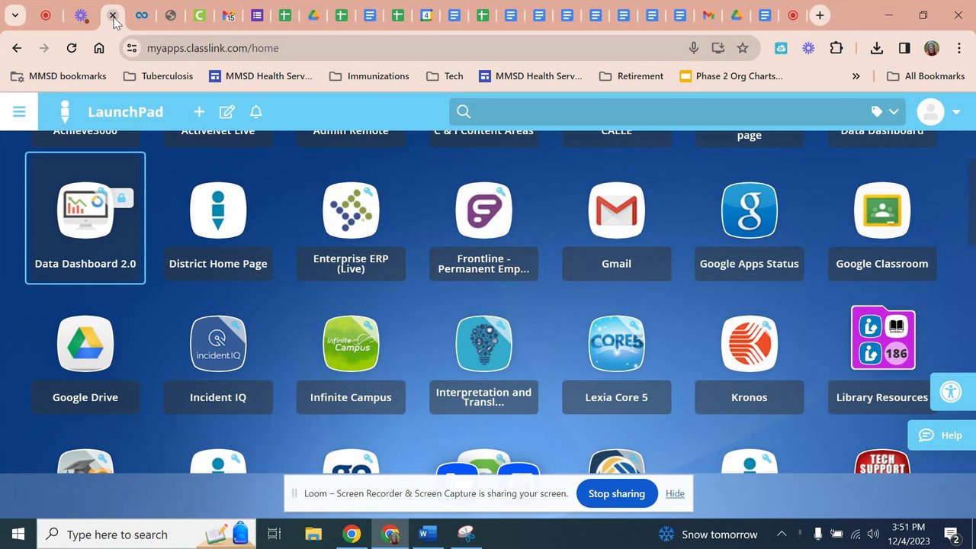Open the MMSD bookmarks folder
Viewport: 976px width, 549px height.
pyautogui.click(x=58, y=76)
